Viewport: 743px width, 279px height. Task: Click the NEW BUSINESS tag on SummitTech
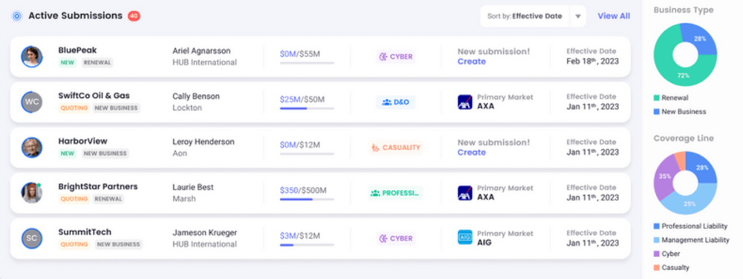[118, 244]
